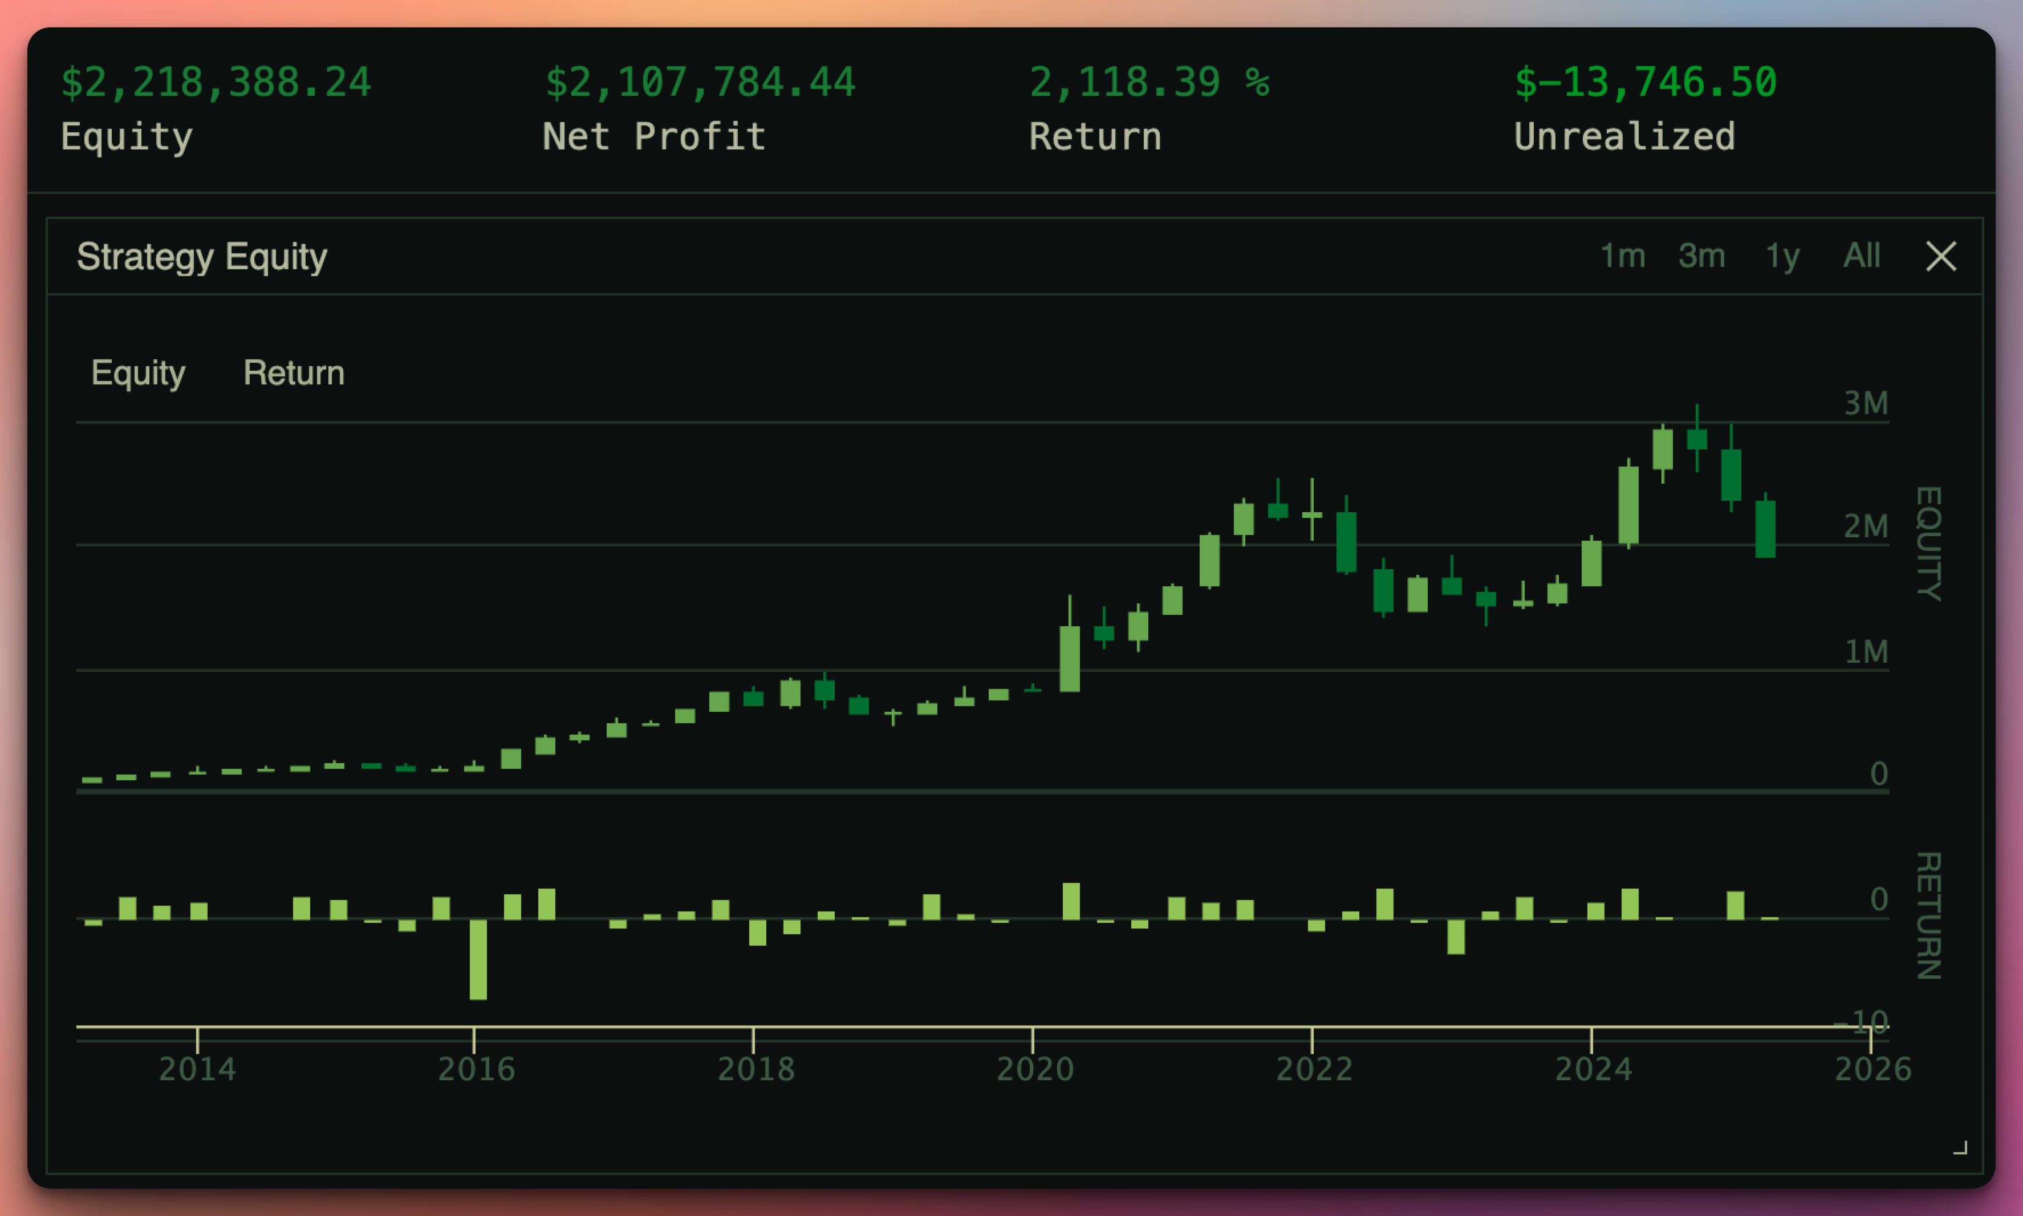Image resolution: width=2023 pixels, height=1216 pixels.
Task: Click the resize handle in the panel corner
Action: point(1960,1147)
